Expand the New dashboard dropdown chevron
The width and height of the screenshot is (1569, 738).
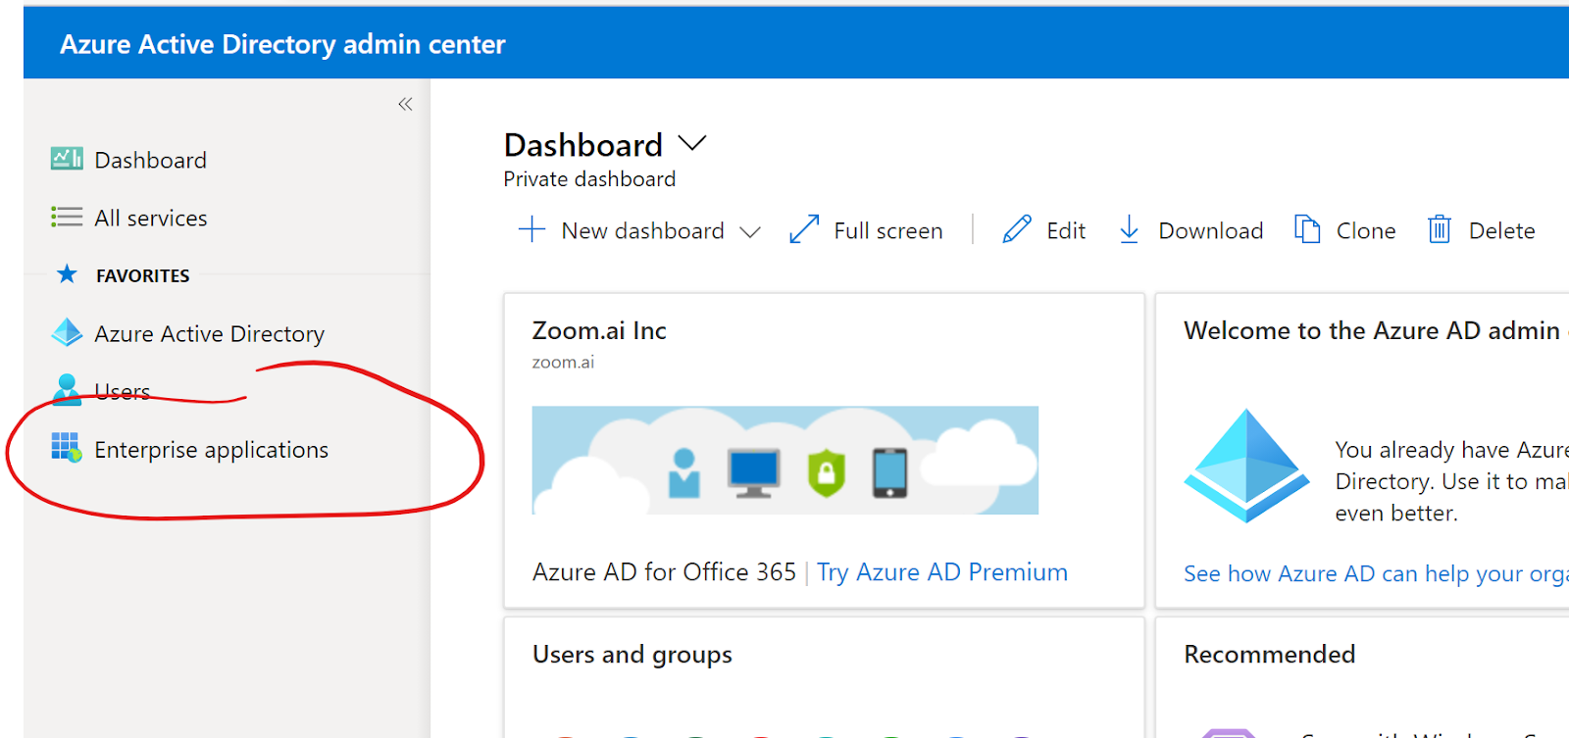[x=750, y=232]
